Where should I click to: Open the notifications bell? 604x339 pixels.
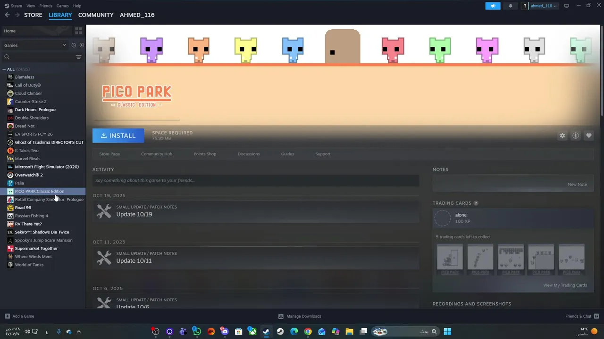(510, 6)
